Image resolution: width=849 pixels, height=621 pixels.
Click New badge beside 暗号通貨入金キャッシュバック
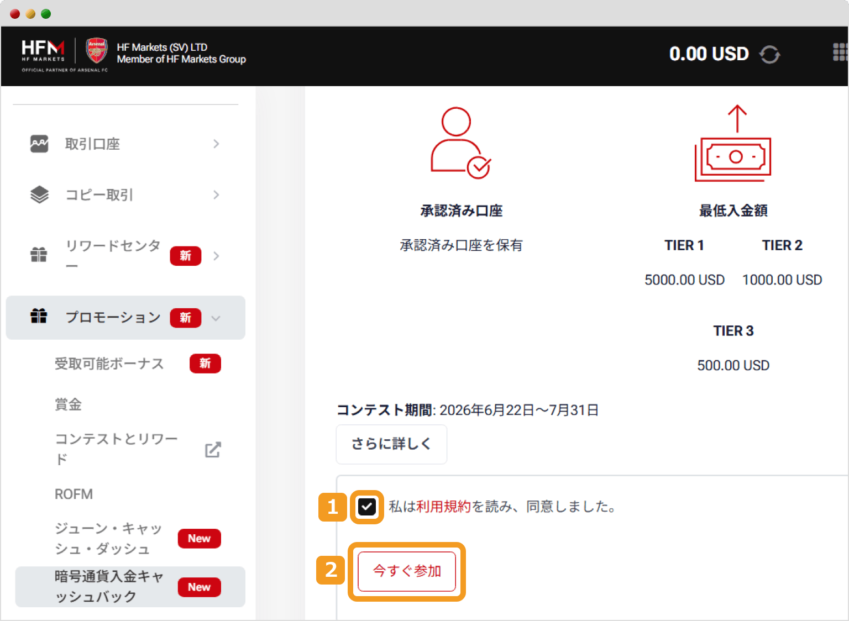click(200, 587)
